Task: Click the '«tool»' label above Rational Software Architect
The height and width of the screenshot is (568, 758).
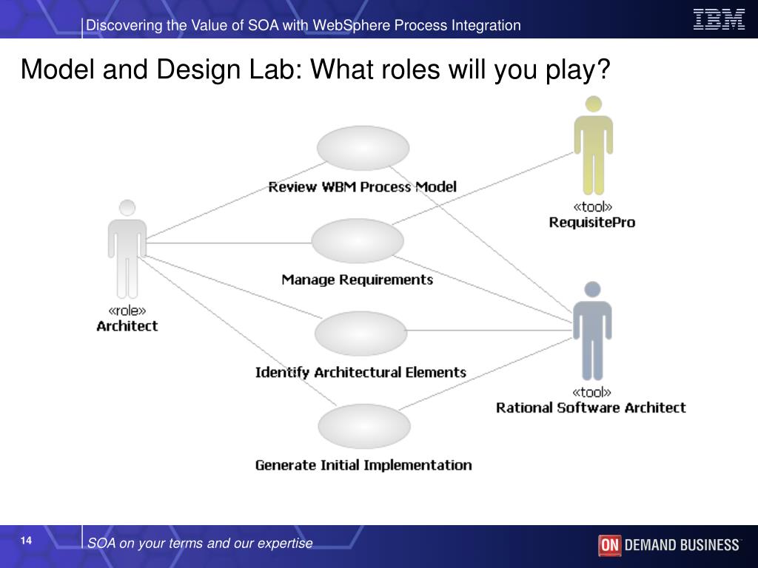Action: coord(591,392)
